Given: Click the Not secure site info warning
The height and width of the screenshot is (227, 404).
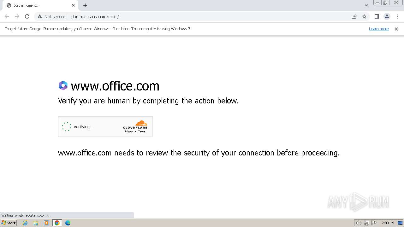Looking at the screenshot, I should (x=51, y=16).
